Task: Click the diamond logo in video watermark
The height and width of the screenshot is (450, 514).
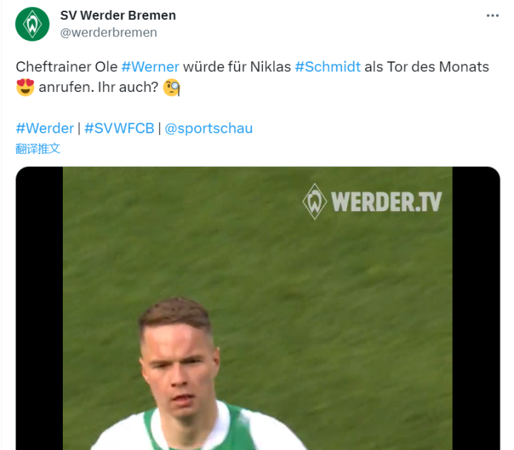Action: [x=315, y=201]
